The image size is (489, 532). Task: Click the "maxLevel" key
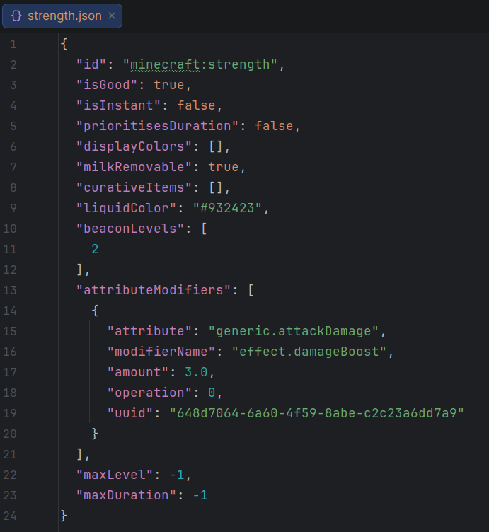tap(115, 475)
